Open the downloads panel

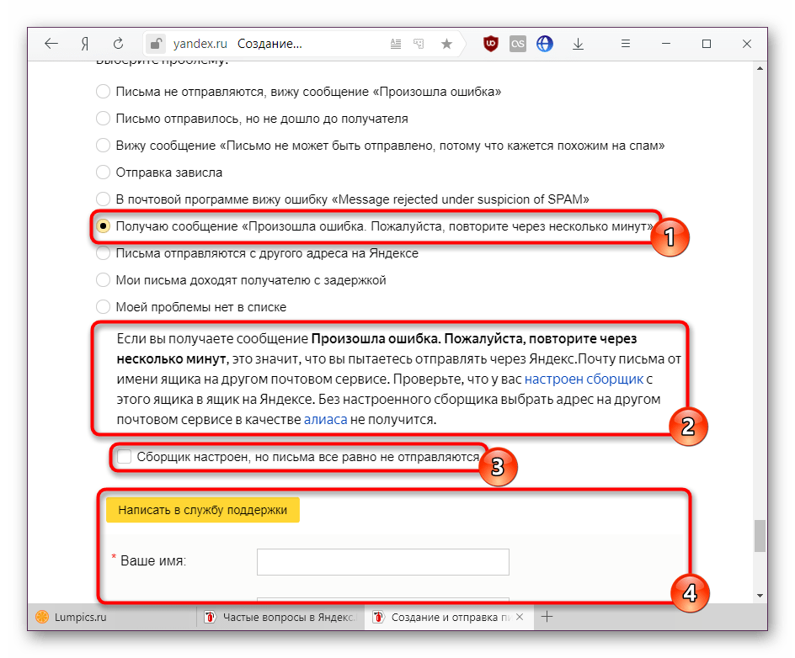(578, 44)
